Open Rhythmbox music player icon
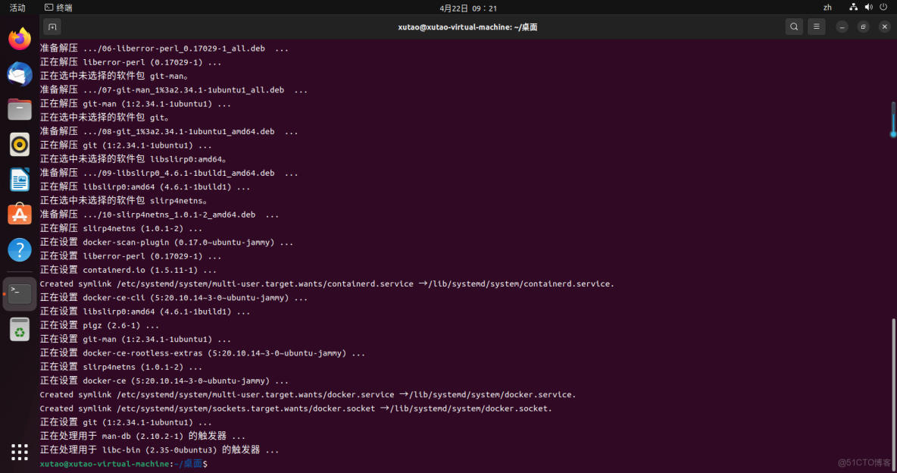The height and width of the screenshot is (473, 897). [x=20, y=144]
